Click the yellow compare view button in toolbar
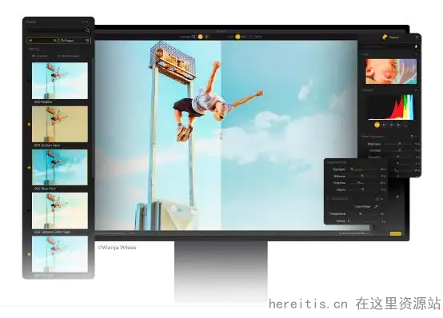Image resolution: width=443 pixels, height=318 pixels. pos(201,37)
